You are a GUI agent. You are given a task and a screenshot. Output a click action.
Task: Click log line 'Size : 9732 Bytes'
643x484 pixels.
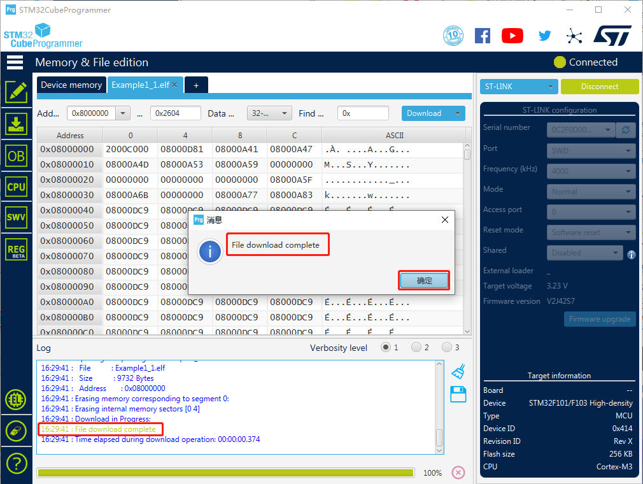97,378
